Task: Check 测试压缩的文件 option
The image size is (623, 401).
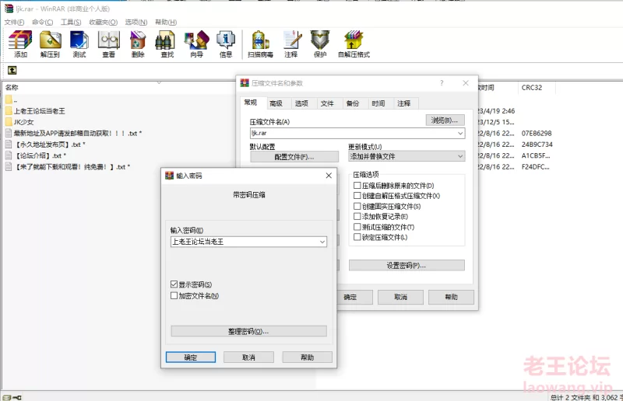Action: click(x=357, y=227)
